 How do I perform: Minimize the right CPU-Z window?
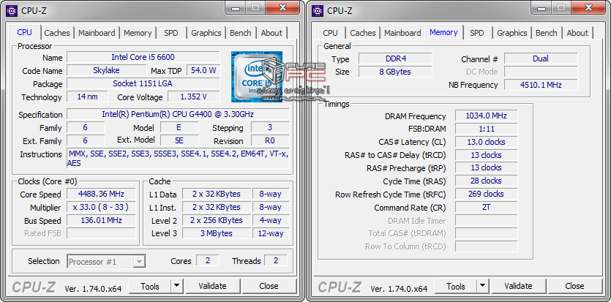coord(541,7)
